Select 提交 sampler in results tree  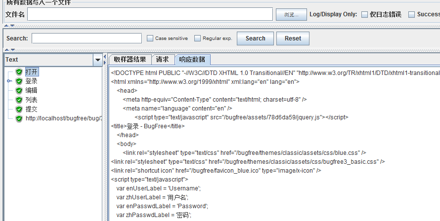32,109
